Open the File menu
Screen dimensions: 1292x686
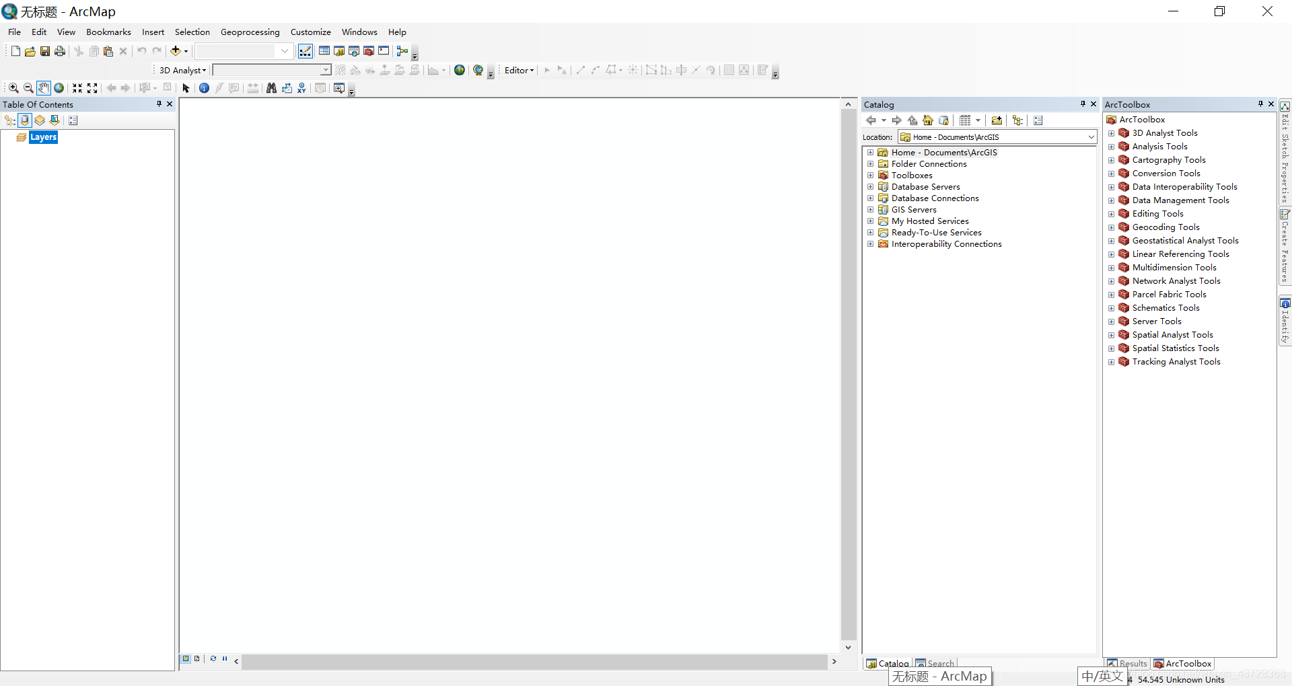click(14, 32)
